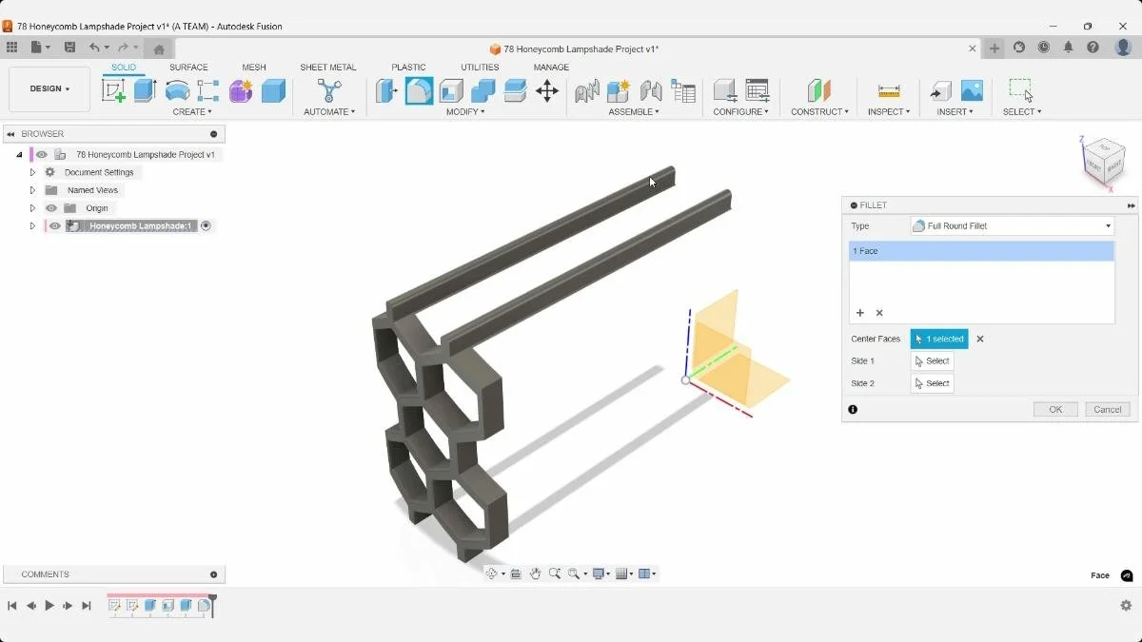Add a new fillet selection set with plus
1142x642 pixels.
click(860, 313)
